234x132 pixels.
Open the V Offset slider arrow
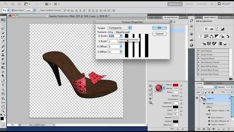click(x=121, y=52)
